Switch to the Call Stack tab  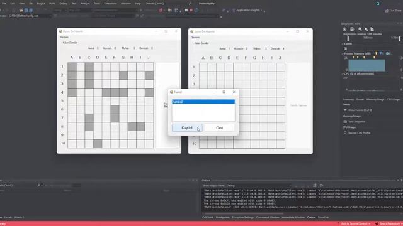208,217
